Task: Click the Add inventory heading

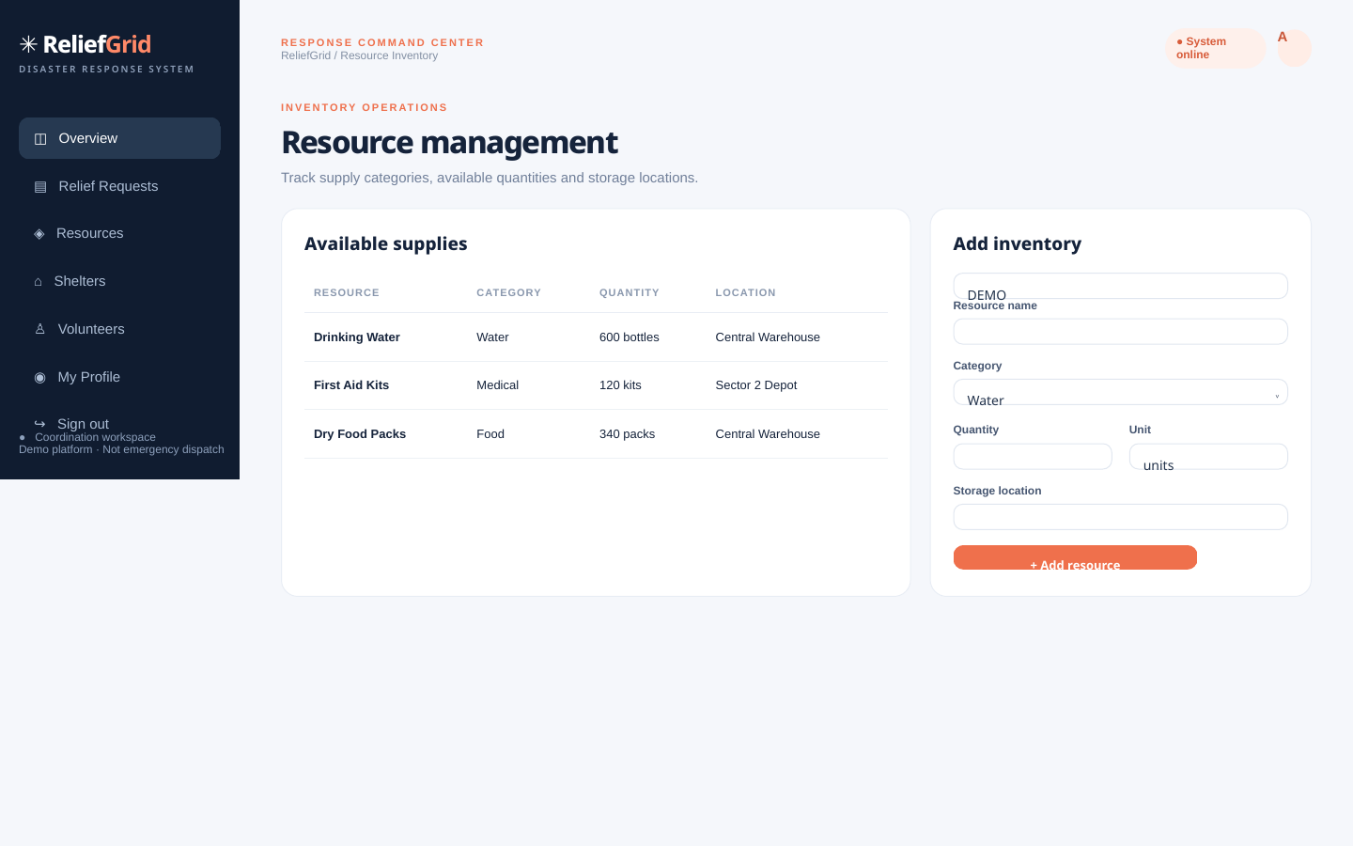Action: 1018,243
